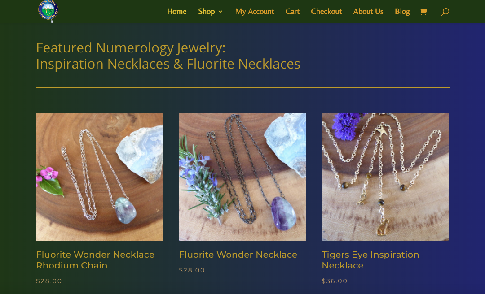Open My Account page
Screen dimensions: 485x294
pos(255,11)
